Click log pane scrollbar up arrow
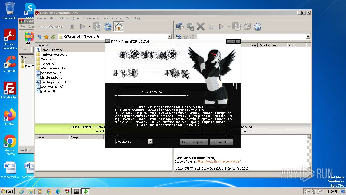The image size is (346, 195). pos(309,137)
